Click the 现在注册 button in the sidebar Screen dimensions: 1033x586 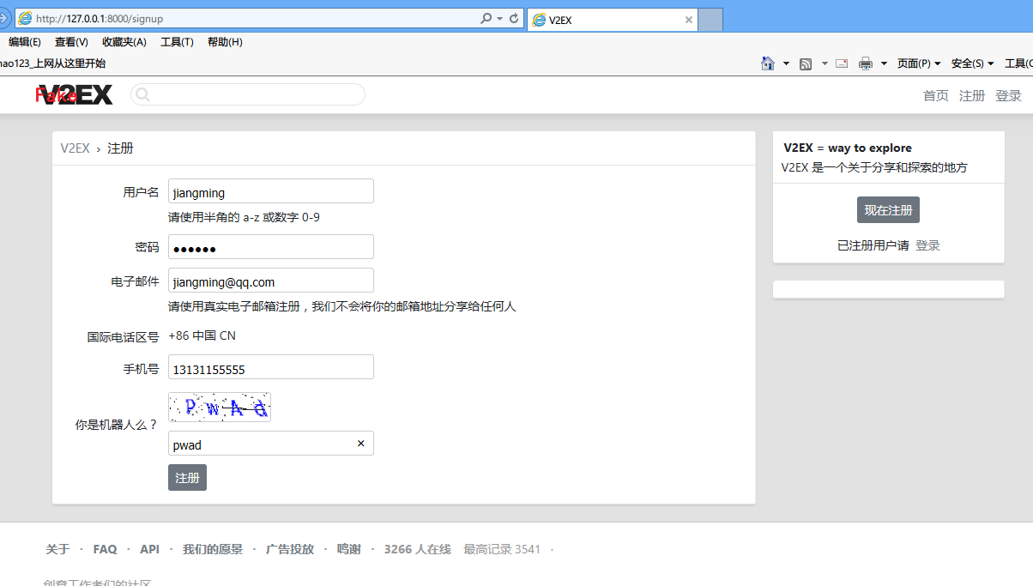[x=888, y=210]
